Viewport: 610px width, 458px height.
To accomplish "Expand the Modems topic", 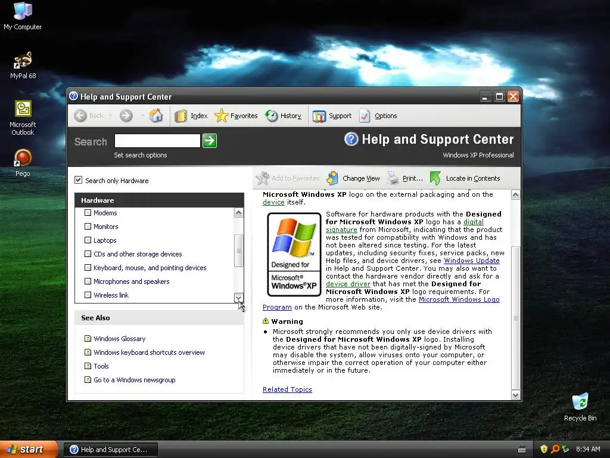I will point(88,213).
